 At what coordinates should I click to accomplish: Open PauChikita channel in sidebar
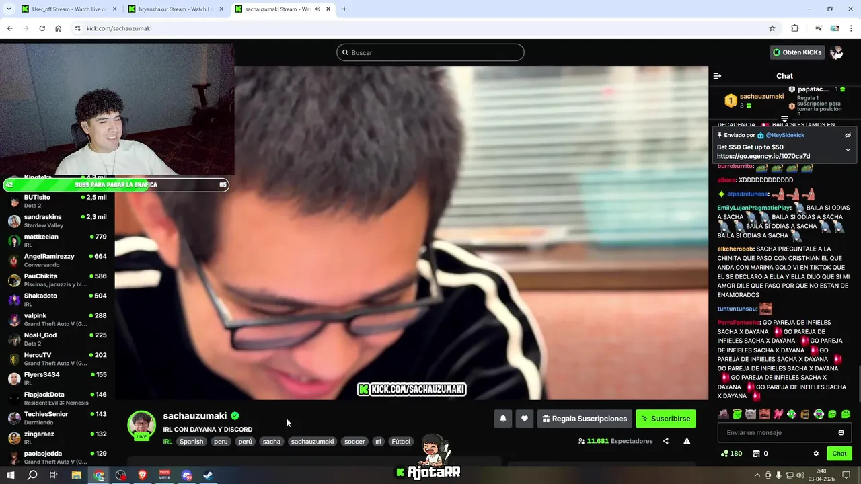click(57, 280)
